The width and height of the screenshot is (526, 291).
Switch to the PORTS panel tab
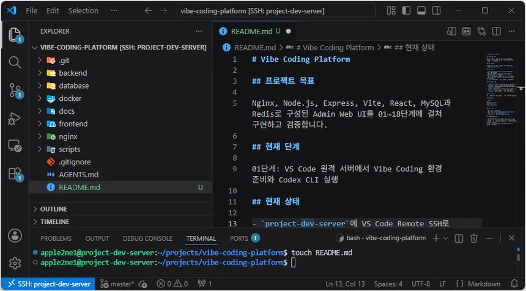coord(244,238)
